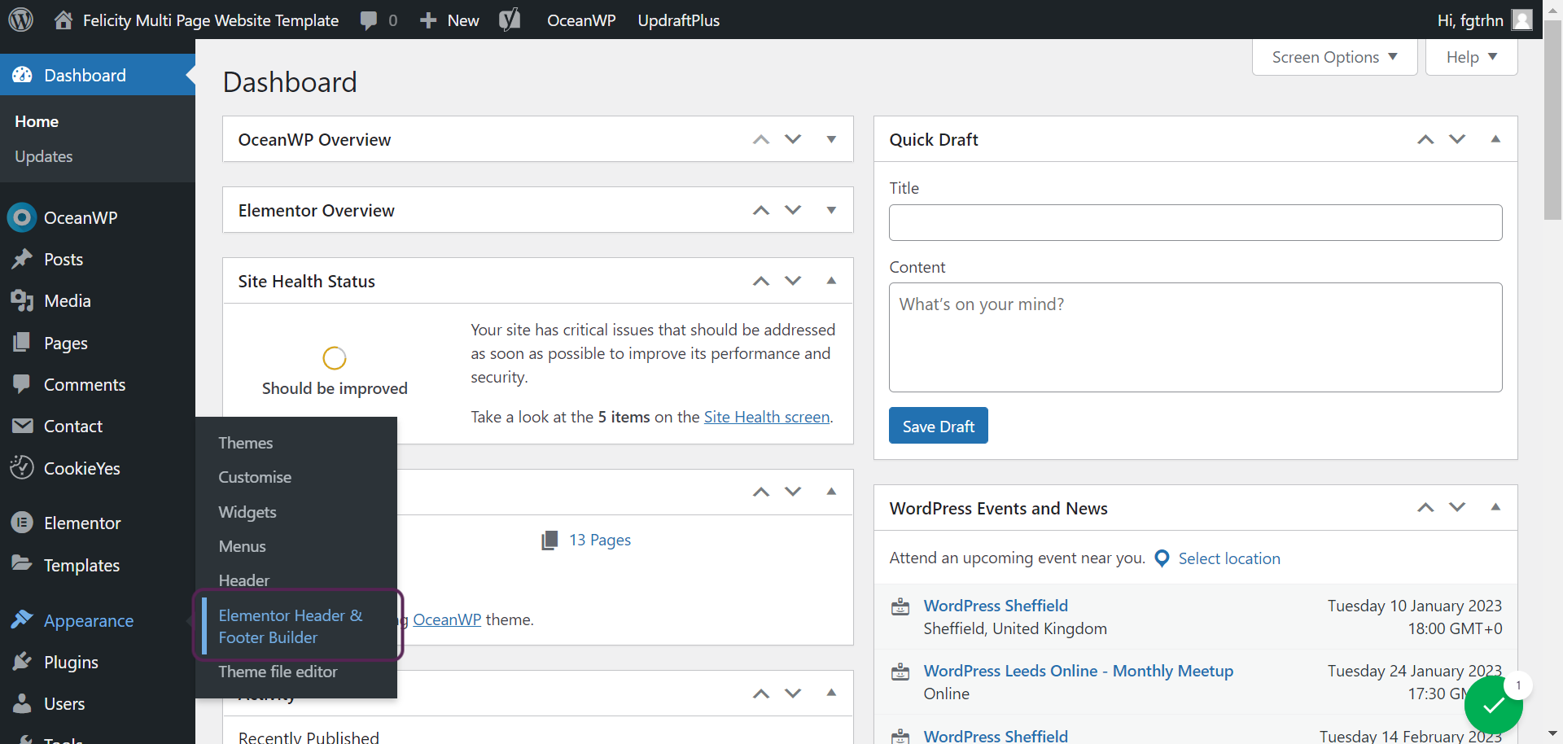Viewport: 1563px width, 744px height.
Task: Open the WordPress Leeds Online - Monthly Meetup link
Action: click(1079, 671)
